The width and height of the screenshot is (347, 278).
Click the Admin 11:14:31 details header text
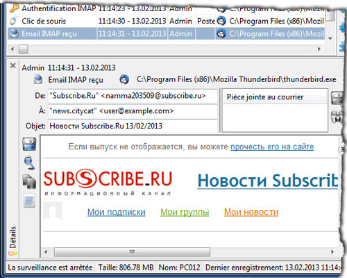(x=69, y=67)
